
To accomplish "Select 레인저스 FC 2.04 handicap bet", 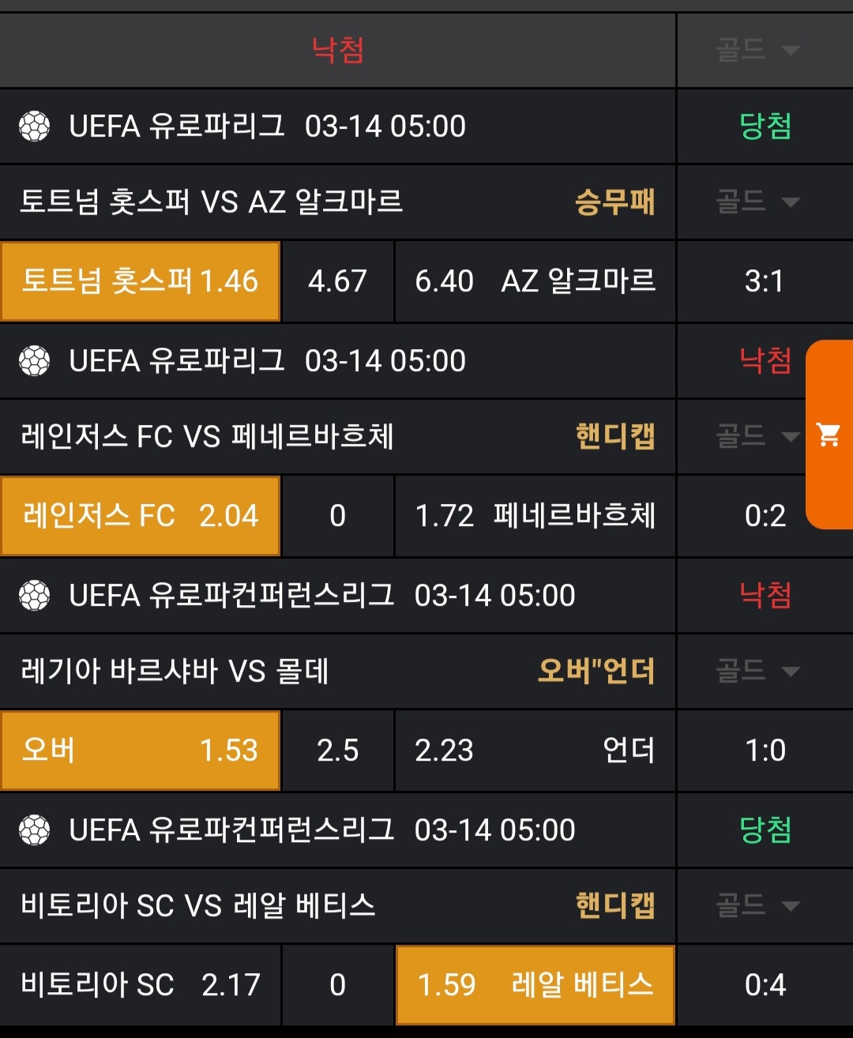I will pyautogui.click(x=141, y=516).
